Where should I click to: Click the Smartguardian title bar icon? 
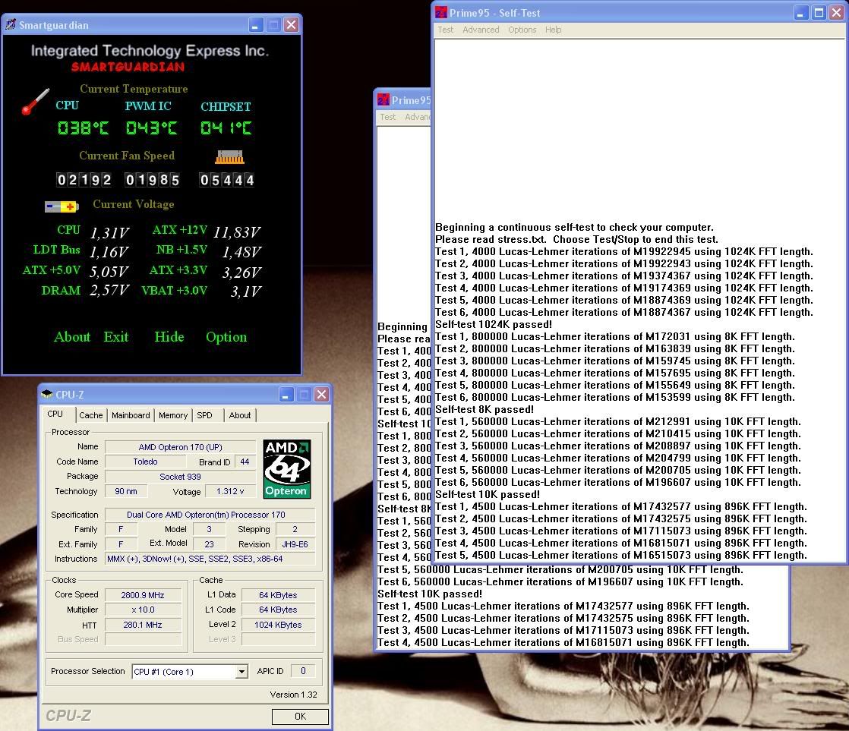coord(11,24)
